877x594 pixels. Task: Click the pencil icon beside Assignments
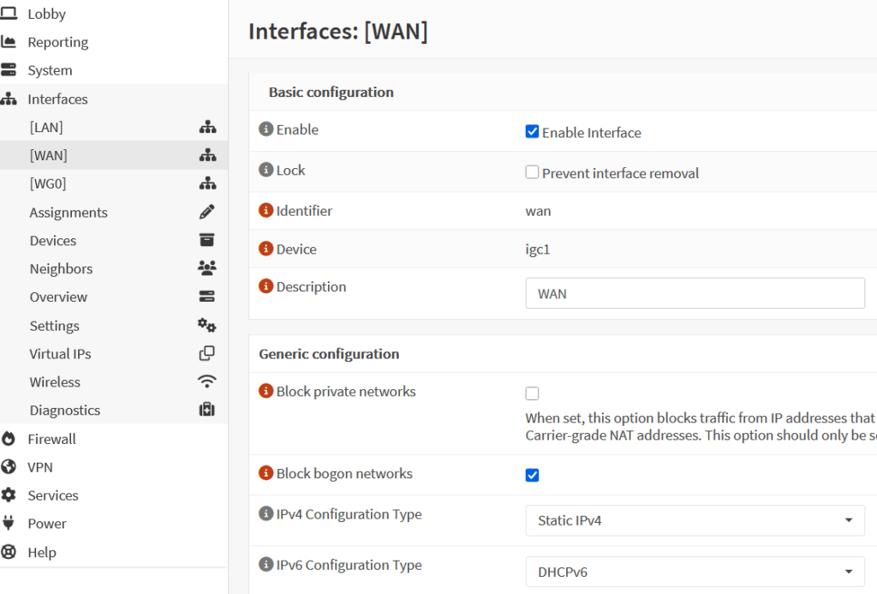pyautogui.click(x=206, y=212)
